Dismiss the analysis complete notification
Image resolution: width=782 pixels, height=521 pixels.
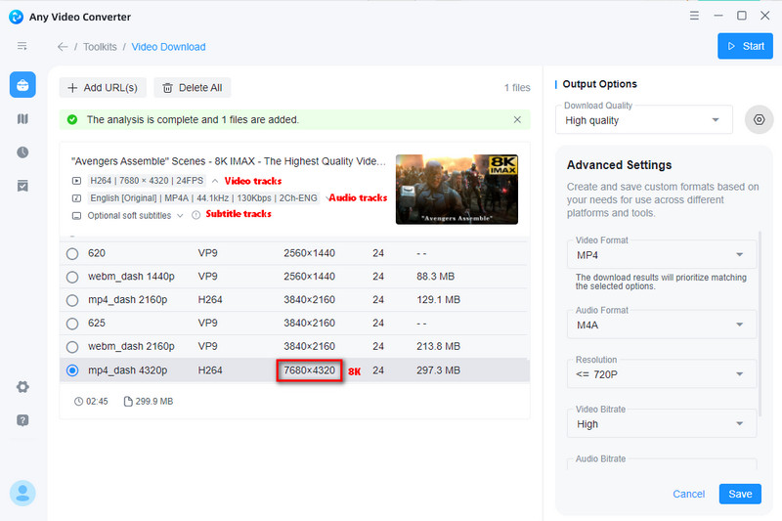[x=517, y=119]
